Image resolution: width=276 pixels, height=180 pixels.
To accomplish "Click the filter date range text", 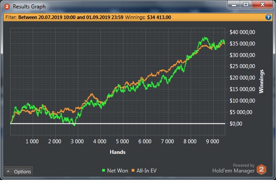I will [x=71, y=17].
